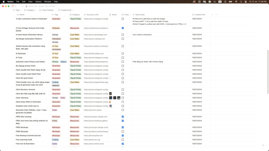Viewport: 269px width, 151px height.
Task: Uncheck Free box for FREE nice fonts row
Action: click(123, 121)
